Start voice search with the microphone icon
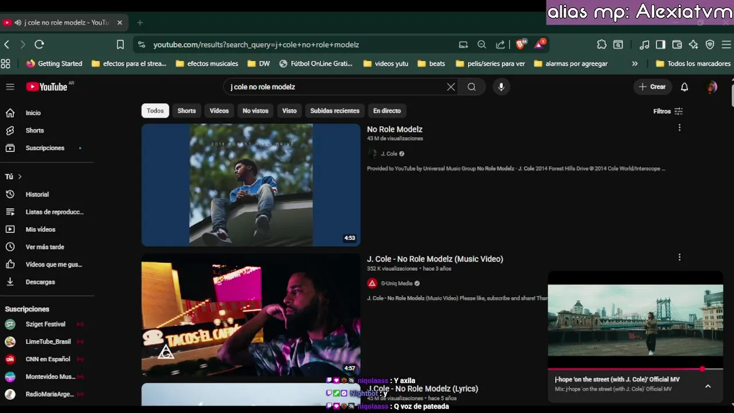 coord(501,87)
